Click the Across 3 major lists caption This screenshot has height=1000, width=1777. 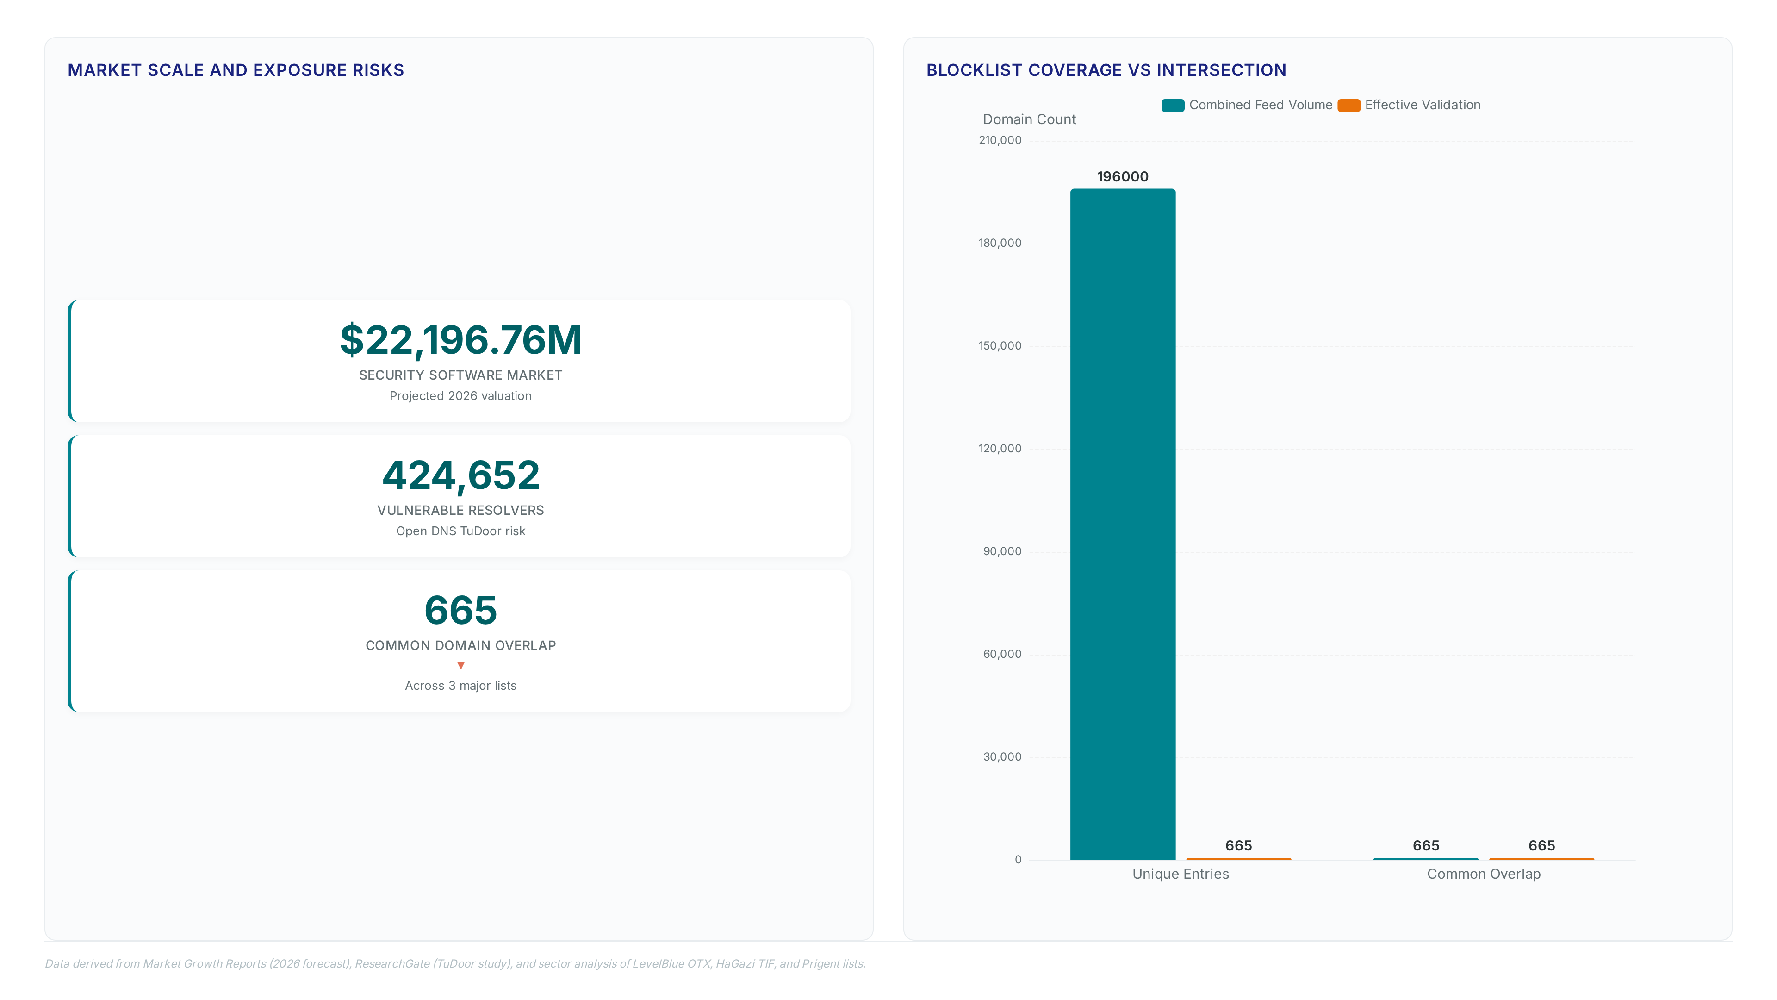pyautogui.click(x=461, y=685)
